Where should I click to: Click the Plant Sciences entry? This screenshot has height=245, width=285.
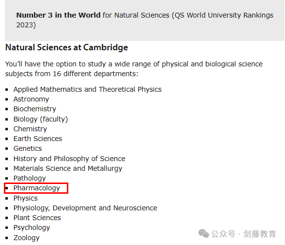[x=37, y=218]
